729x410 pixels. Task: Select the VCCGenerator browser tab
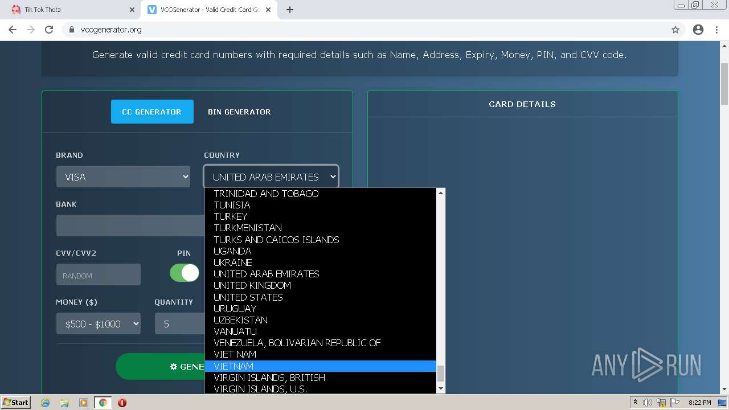click(208, 10)
